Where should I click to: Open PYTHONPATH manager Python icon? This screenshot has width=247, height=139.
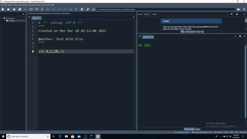[93, 9]
